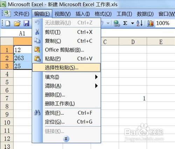Click the copy pages icon in menu
Image resolution: width=175 pixels, height=149 pixels.
tap(37, 41)
